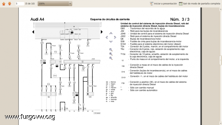Screen dimensions: 222x125
Task: Click 'Esquema de circuitos de corriente' title
Action: click(110, 19)
